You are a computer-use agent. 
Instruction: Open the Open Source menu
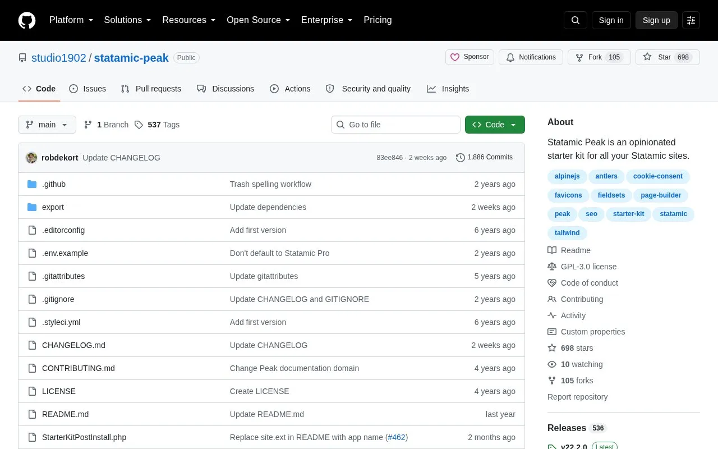[259, 20]
